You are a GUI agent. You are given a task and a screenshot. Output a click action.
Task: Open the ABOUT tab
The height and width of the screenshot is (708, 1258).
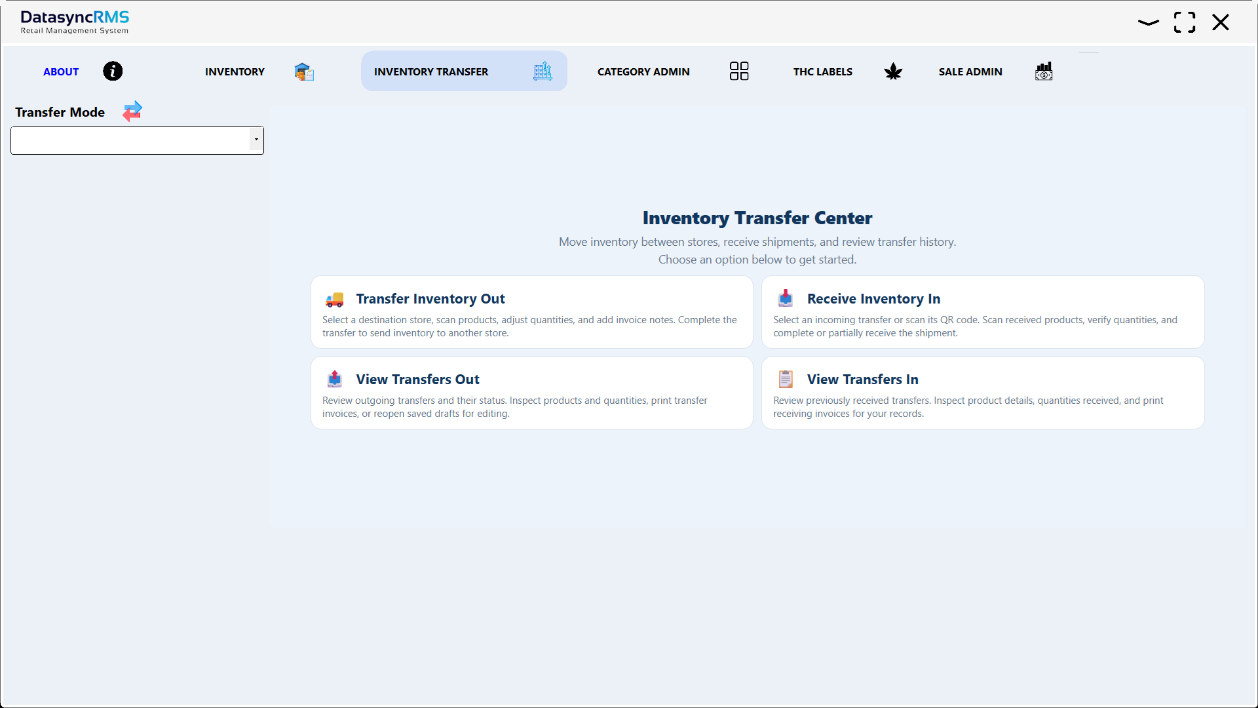pos(61,71)
